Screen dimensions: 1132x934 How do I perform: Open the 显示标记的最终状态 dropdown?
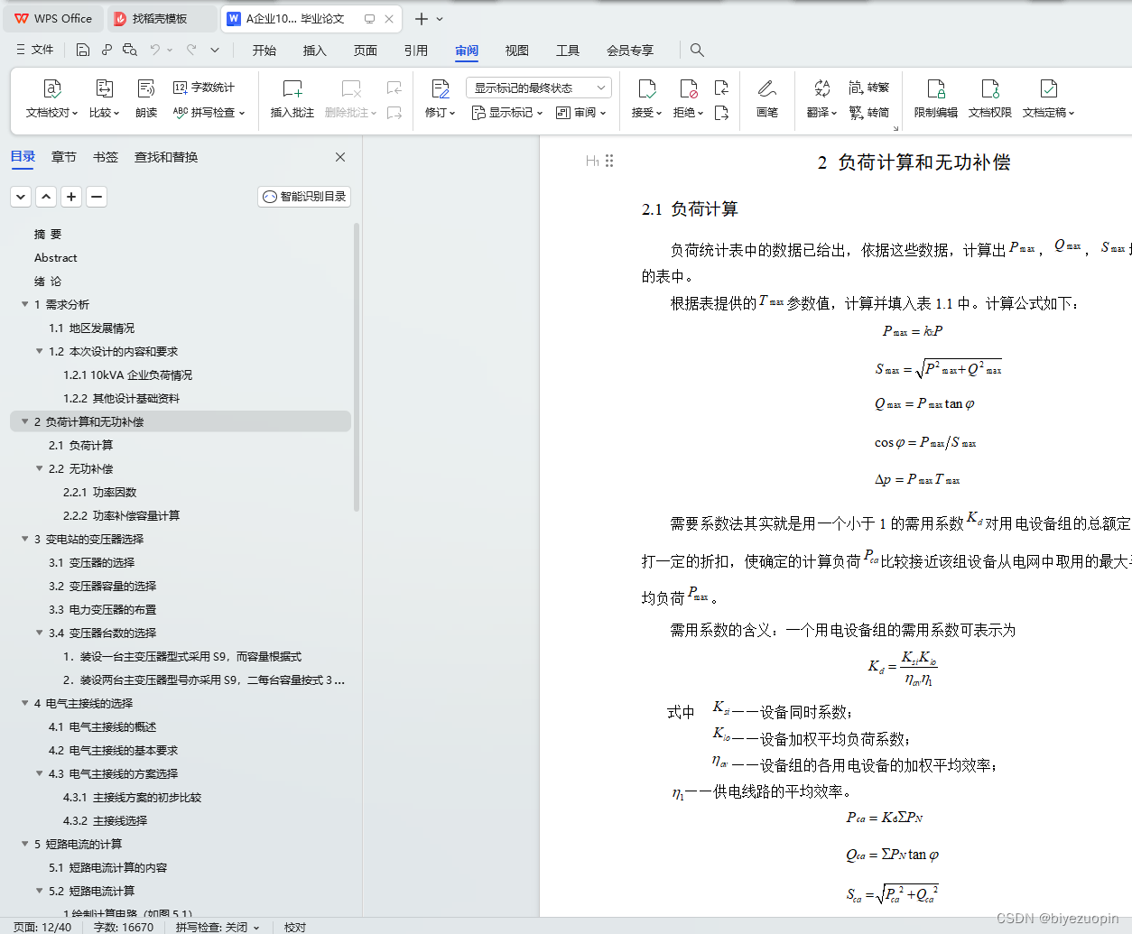point(537,87)
